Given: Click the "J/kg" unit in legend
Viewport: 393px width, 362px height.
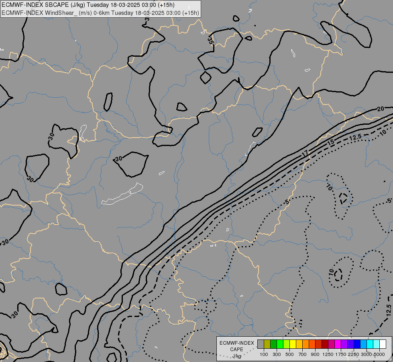Looking at the screenshot, I should click(x=236, y=356).
